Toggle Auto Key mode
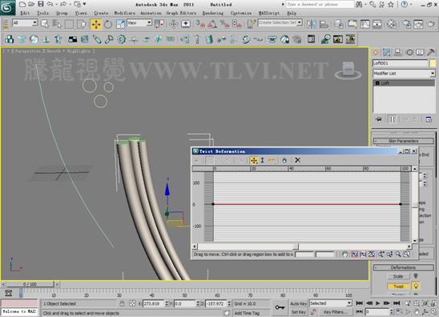This screenshot has width=439, height=317. pyautogui.click(x=298, y=303)
